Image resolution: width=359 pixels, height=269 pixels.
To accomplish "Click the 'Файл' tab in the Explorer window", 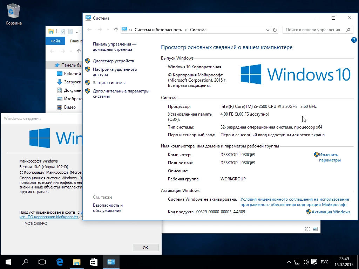I will [x=55, y=41].
